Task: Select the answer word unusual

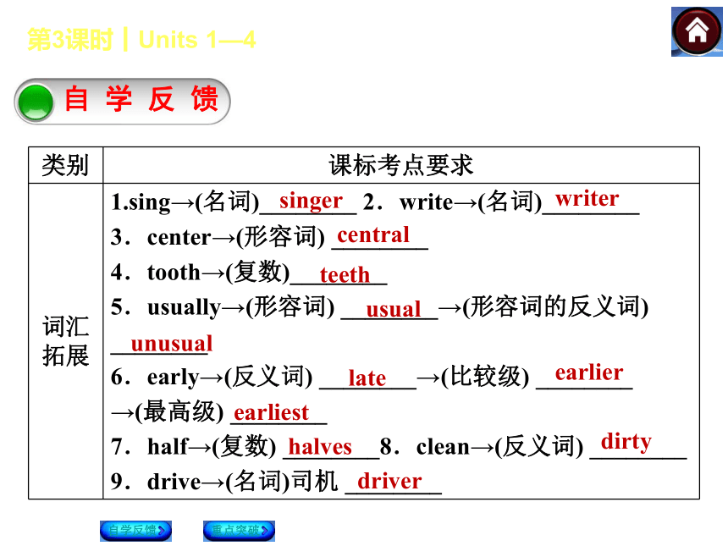Action: tap(172, 344)
